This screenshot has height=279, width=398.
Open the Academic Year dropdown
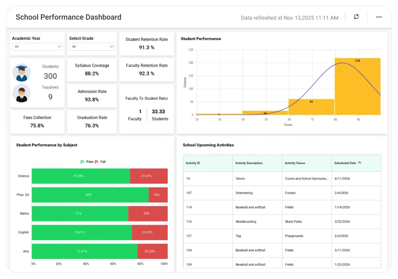tap(37, 47)
